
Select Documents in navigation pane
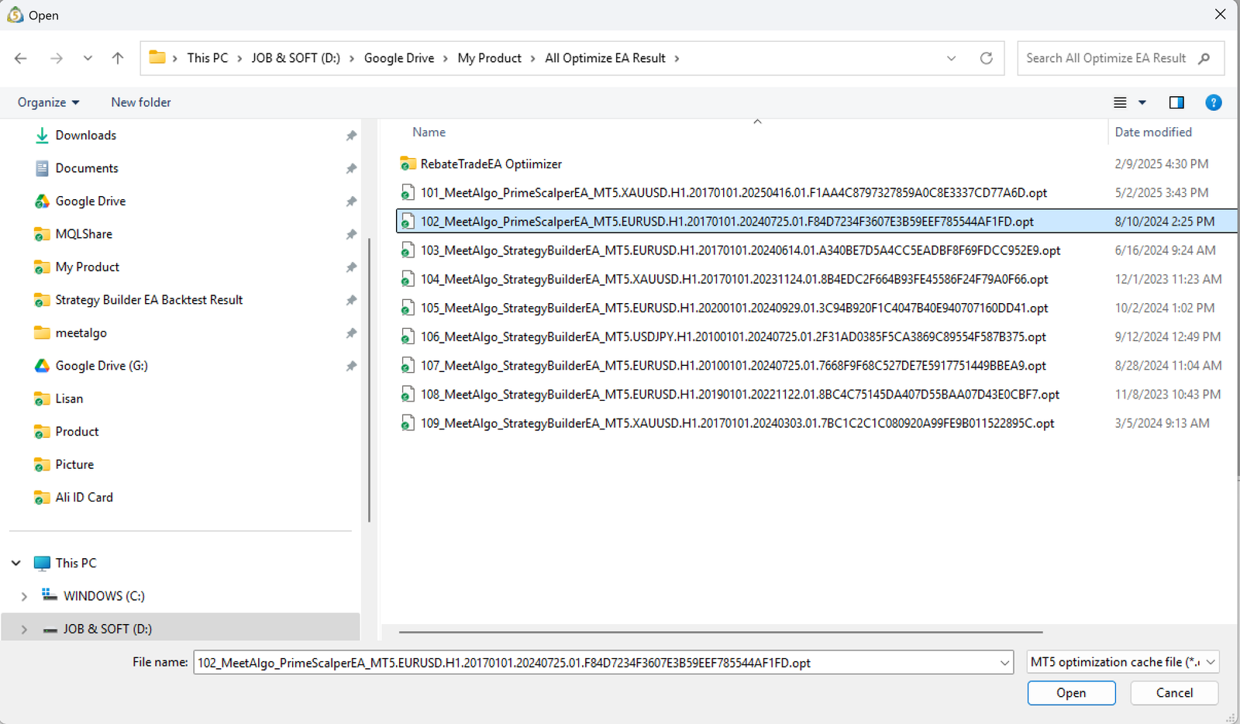pyautogui.click(x=87, y=168)
